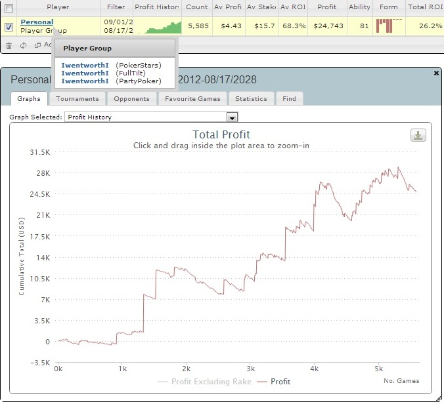Switch to the Tournaments tab
This screenshot has width=444, height=404.
click(78, 98)
